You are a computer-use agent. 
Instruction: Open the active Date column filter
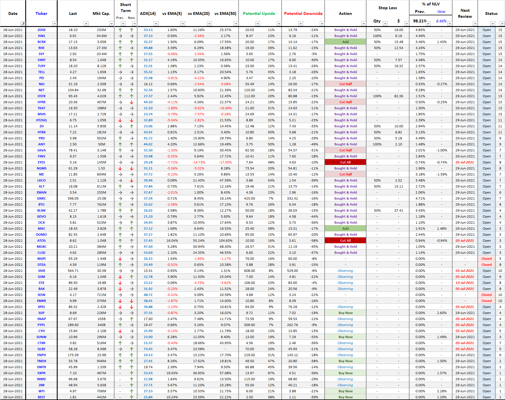coord(23,24)
